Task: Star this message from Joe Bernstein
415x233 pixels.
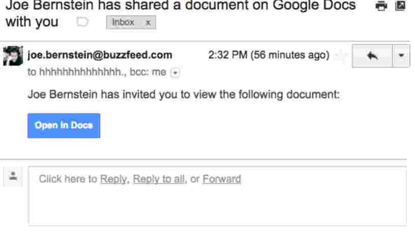Action: pos(341,55)
